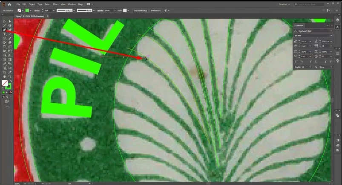Select the Rotate tool

pyautogui.click(x=4, y=47)
